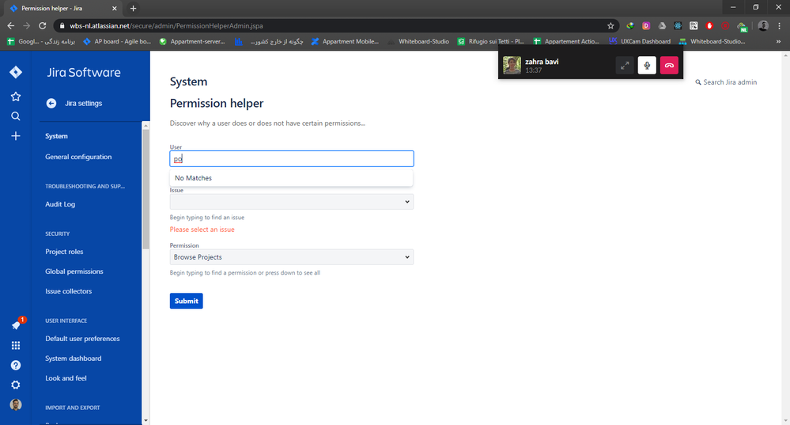Open Issue collectors menu item
Image resolution: width=790 pixels, height=425 pixels.
[69, 291]
